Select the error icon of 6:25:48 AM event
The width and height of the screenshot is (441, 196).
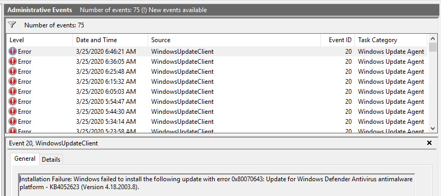point(13,72)
